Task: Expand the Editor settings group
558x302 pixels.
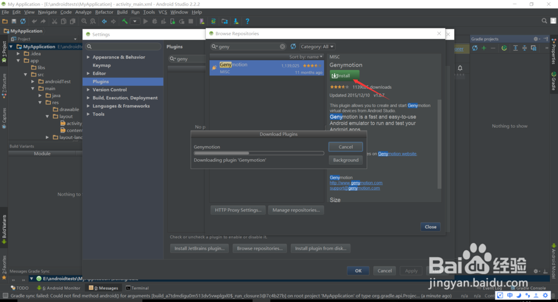Action: pos(88,73)
